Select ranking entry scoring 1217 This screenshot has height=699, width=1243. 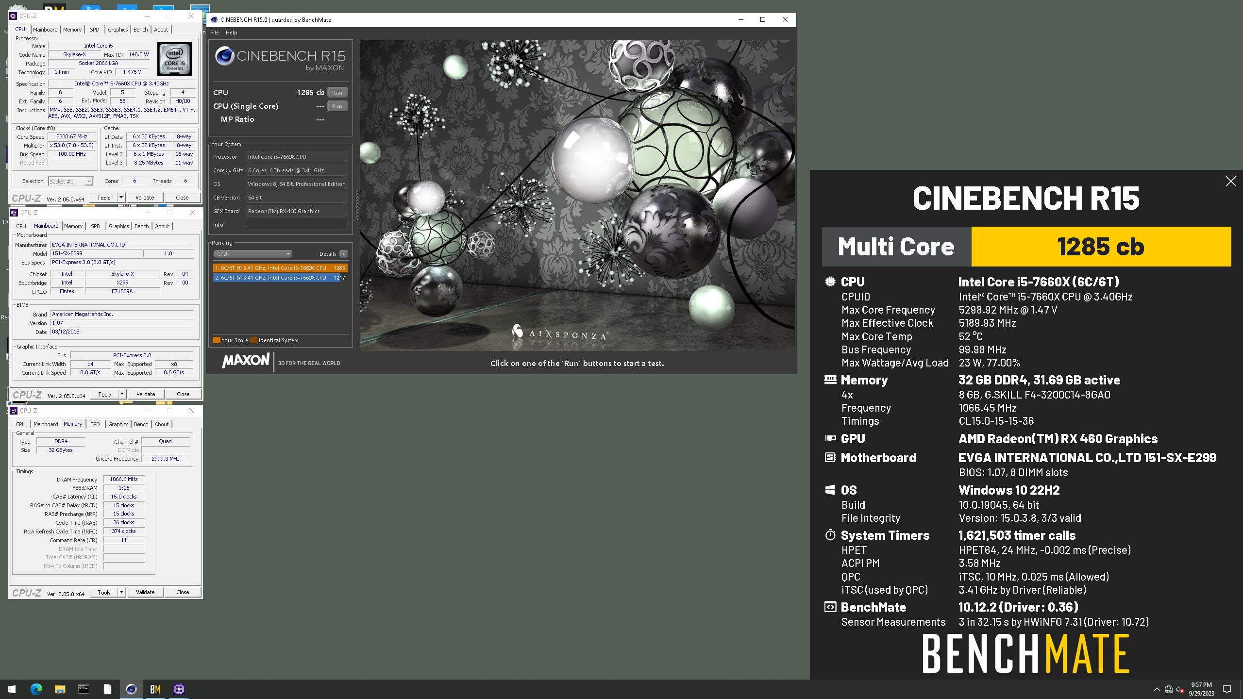pos(280,278)
